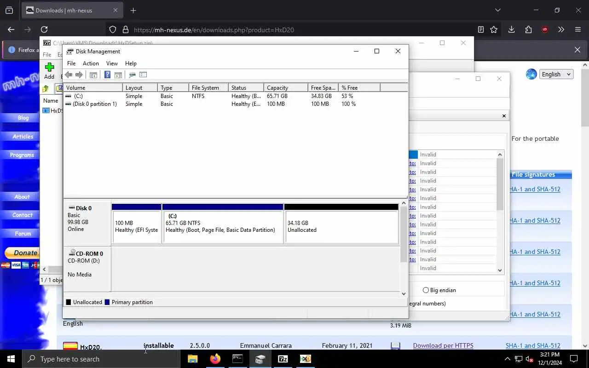Viewport: 589px width, 368px height.
Task: Open the Programs link in site sidebar
Action: click(22, 155)
